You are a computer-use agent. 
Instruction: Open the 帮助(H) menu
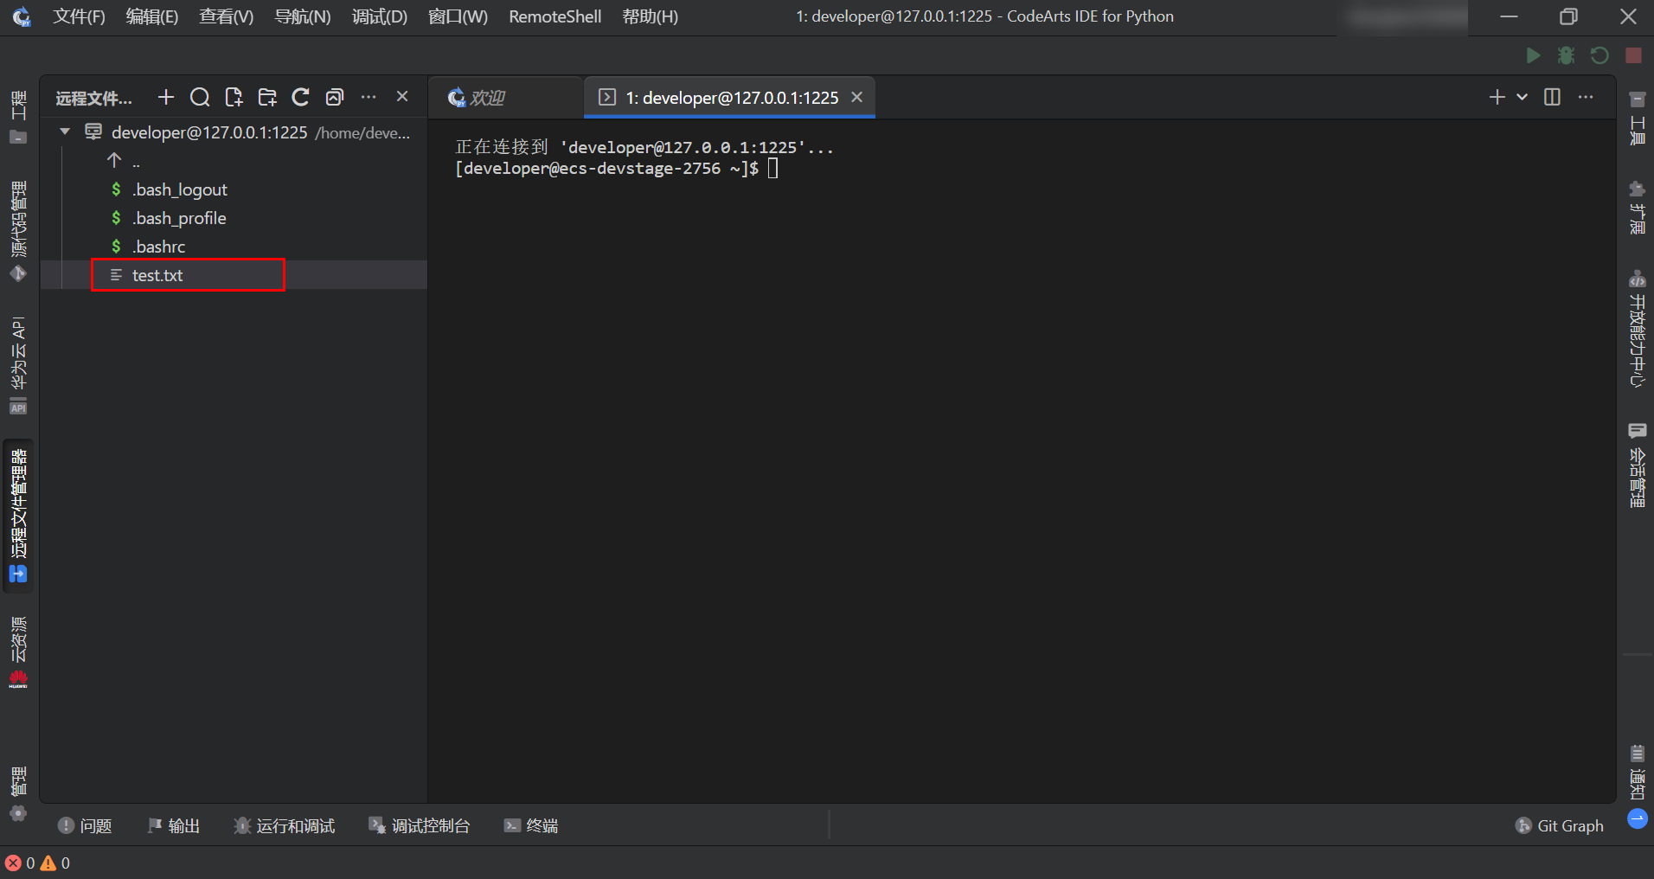tap(651, 16)
